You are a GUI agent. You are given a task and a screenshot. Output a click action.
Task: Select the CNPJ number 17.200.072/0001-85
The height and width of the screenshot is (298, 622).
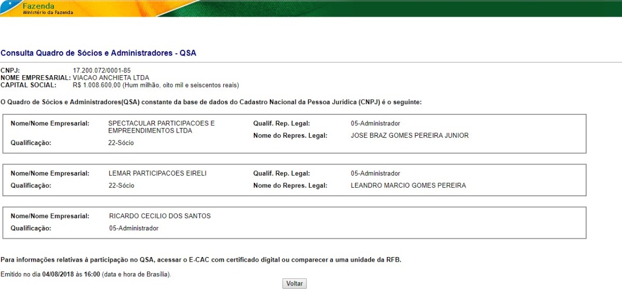102,70
